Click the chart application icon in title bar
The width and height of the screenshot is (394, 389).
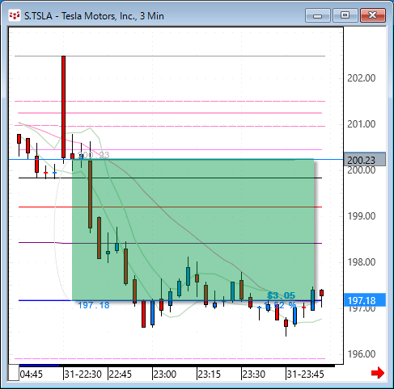coord(15,15)
